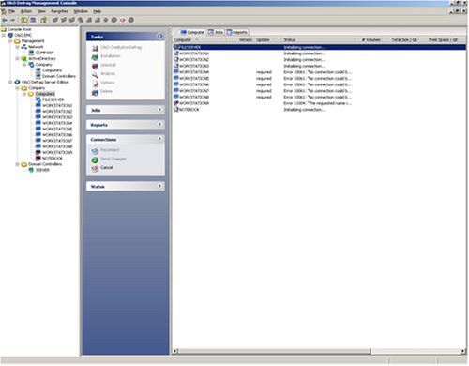The height and width of the screenshot is (366, 469).
Task: Select the FILESERVER row in list
Action: coord(319,47)
